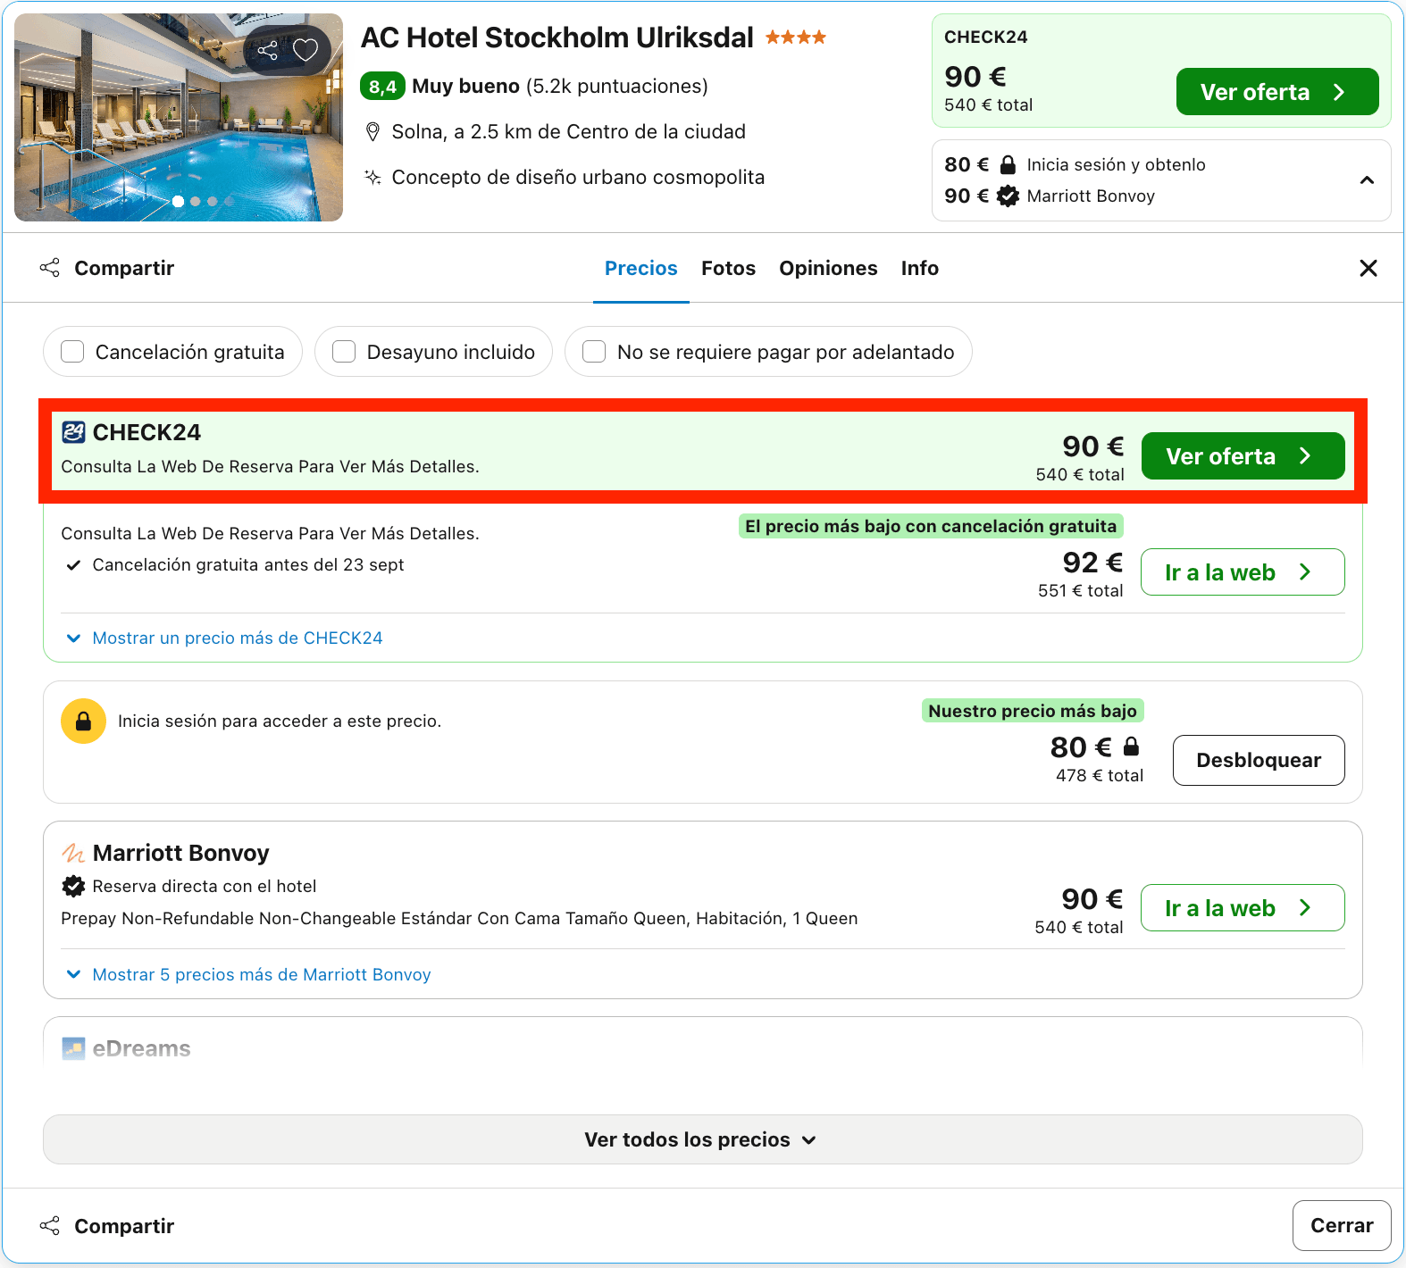Screen dimensions: 1406x1268
Task: Click the padlock icon next to Inicia sesión y obtenlo
Action: (x=1008, y=164)
